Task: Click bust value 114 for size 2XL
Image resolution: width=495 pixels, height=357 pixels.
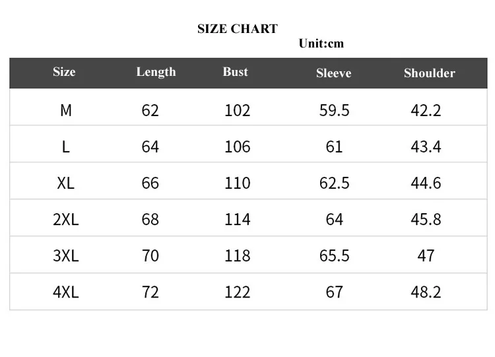Action: pos(238,219)
